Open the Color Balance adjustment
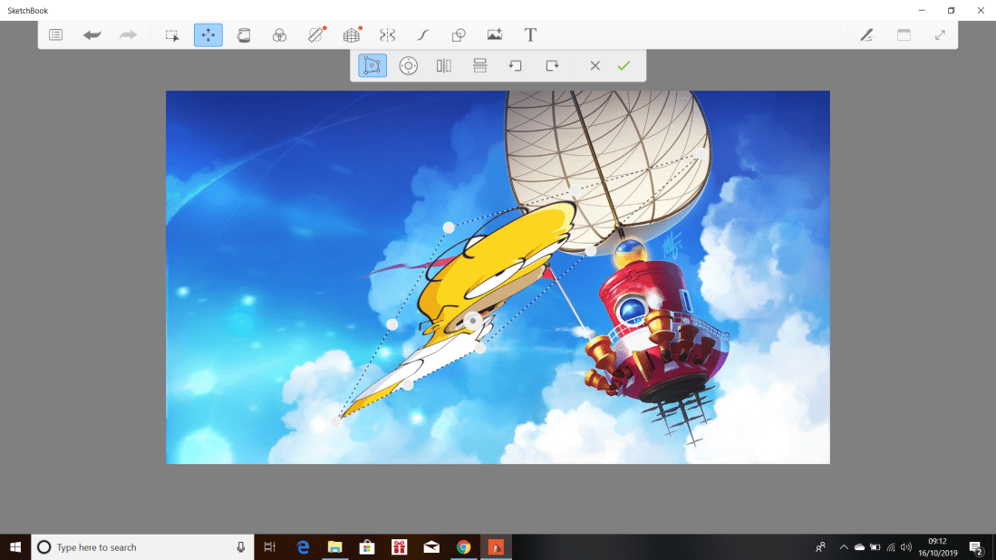The height and width of the screenshot is (560, 996). (x=280, y=34)
